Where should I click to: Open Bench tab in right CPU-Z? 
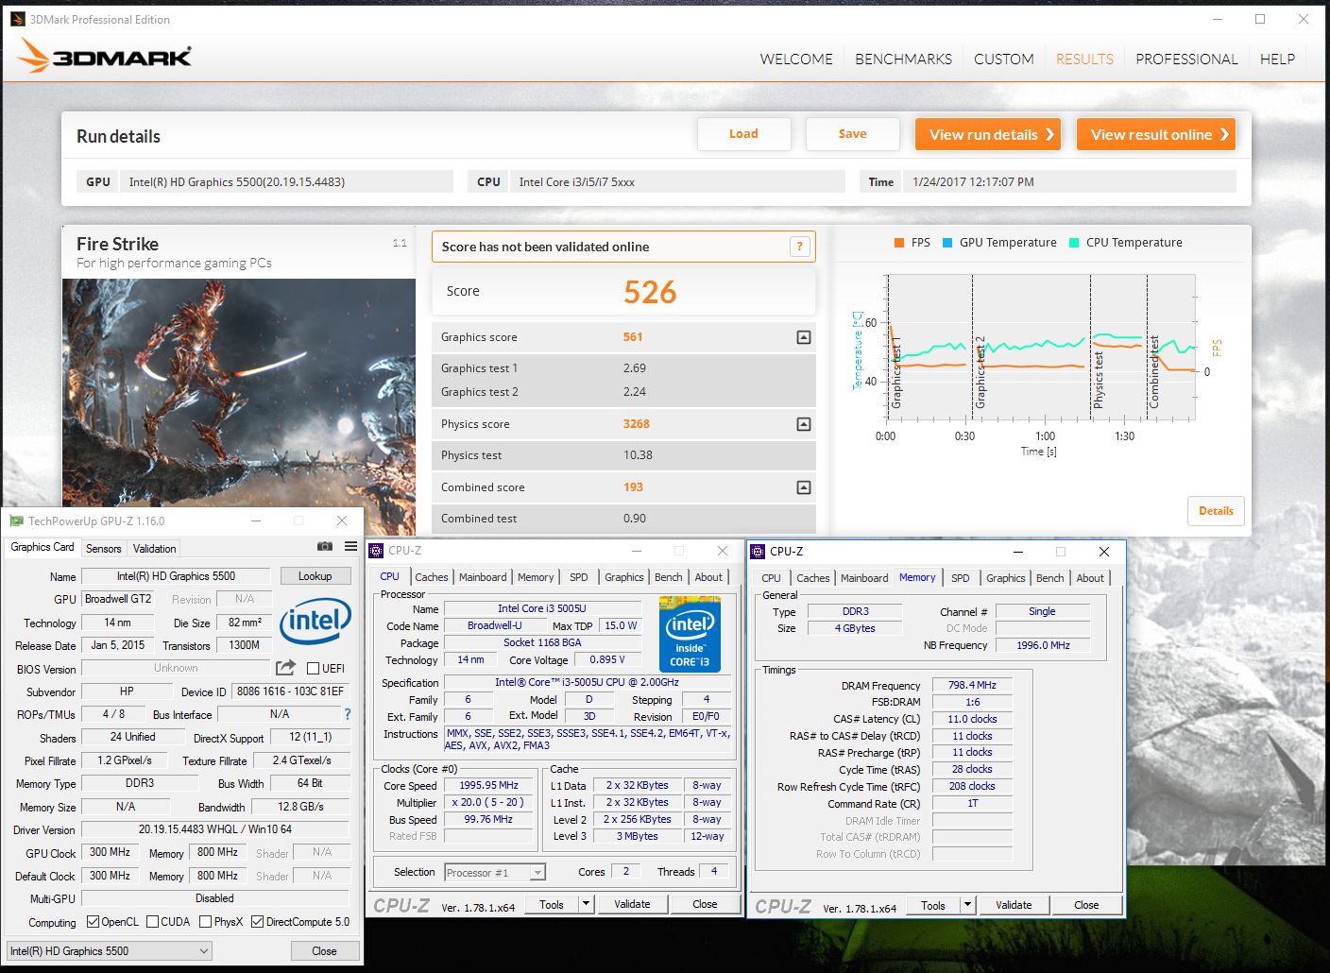(1049, 578)
